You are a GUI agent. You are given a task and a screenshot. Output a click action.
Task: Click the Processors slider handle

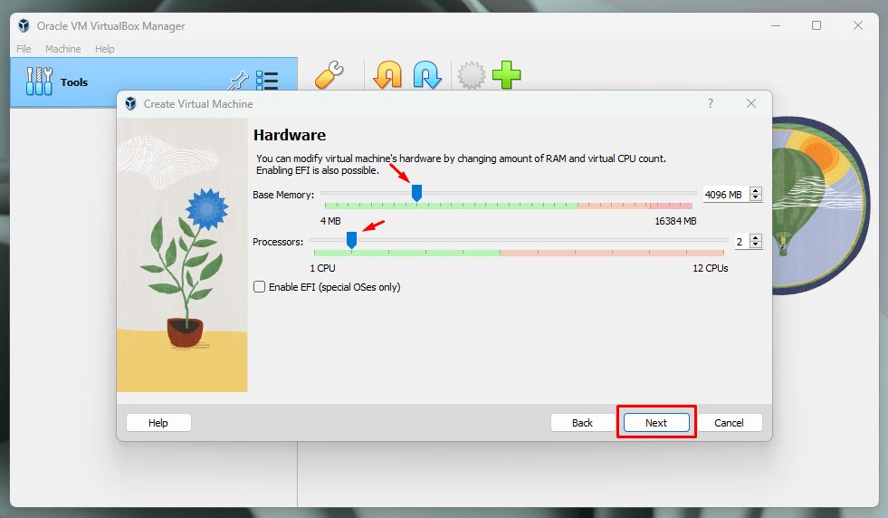(x=351, y=240)
